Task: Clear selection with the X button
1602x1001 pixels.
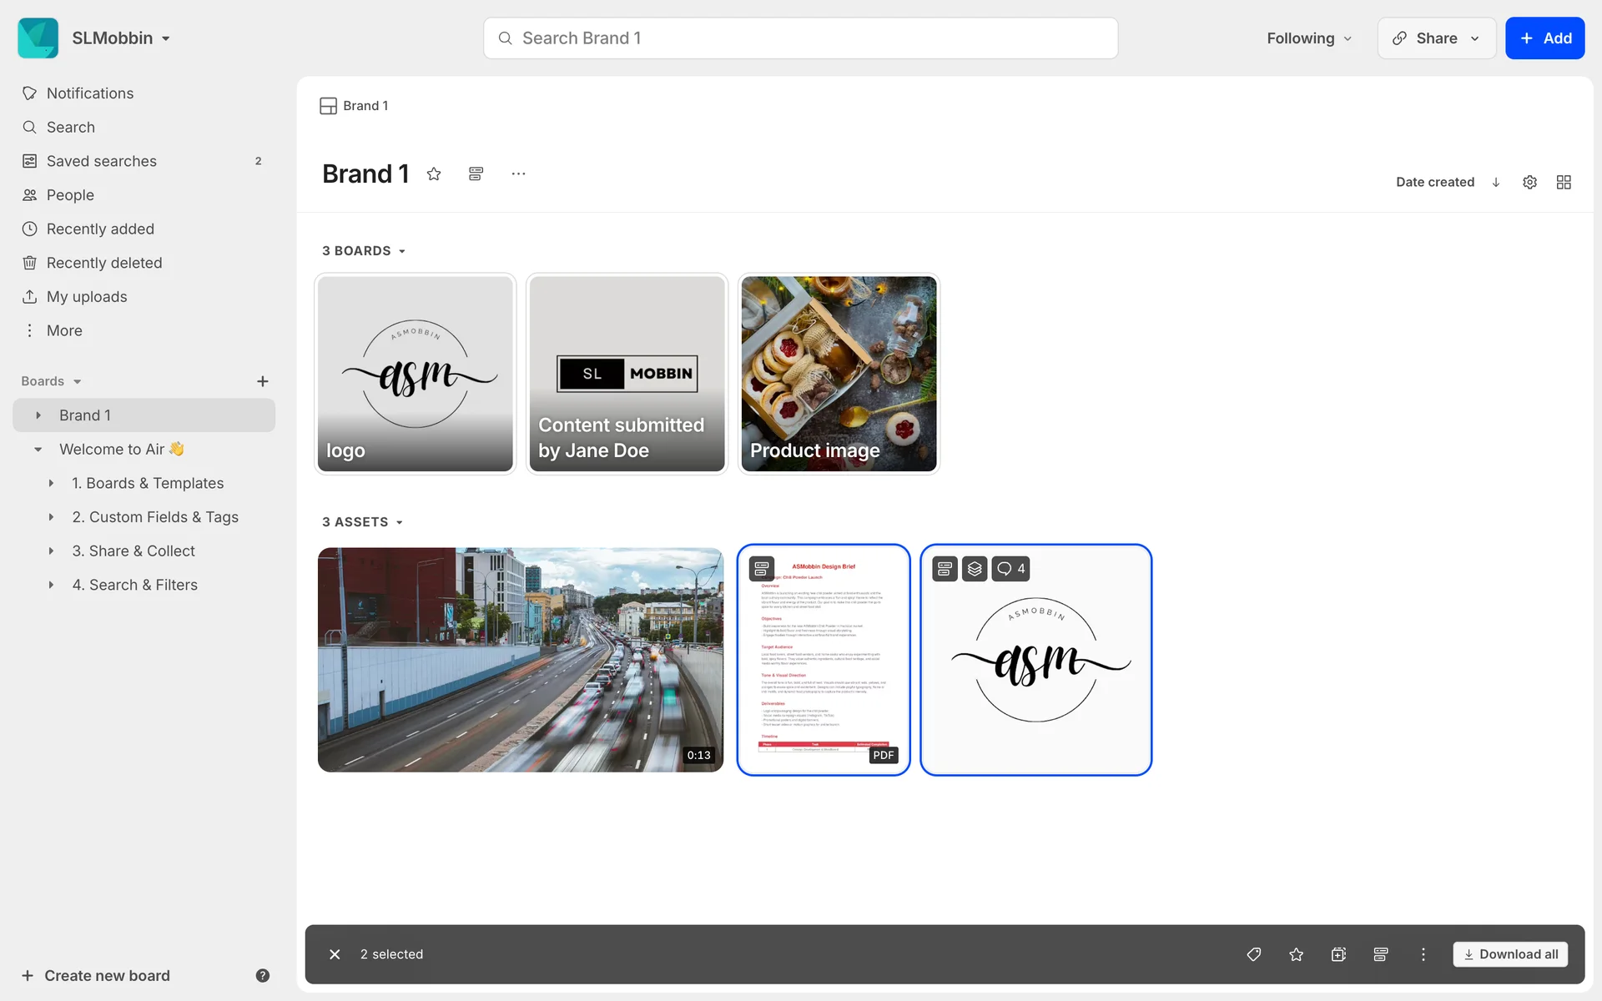Action: 335,954
